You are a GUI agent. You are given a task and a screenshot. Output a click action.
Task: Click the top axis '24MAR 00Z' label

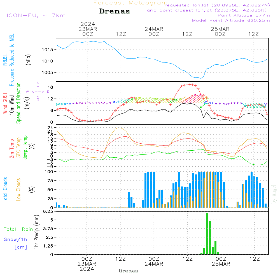pos(154,31)
